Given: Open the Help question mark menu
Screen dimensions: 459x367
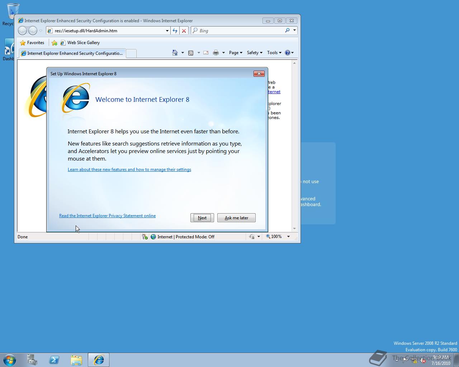Looking at the screenshot, I should (x=289, y=53).
